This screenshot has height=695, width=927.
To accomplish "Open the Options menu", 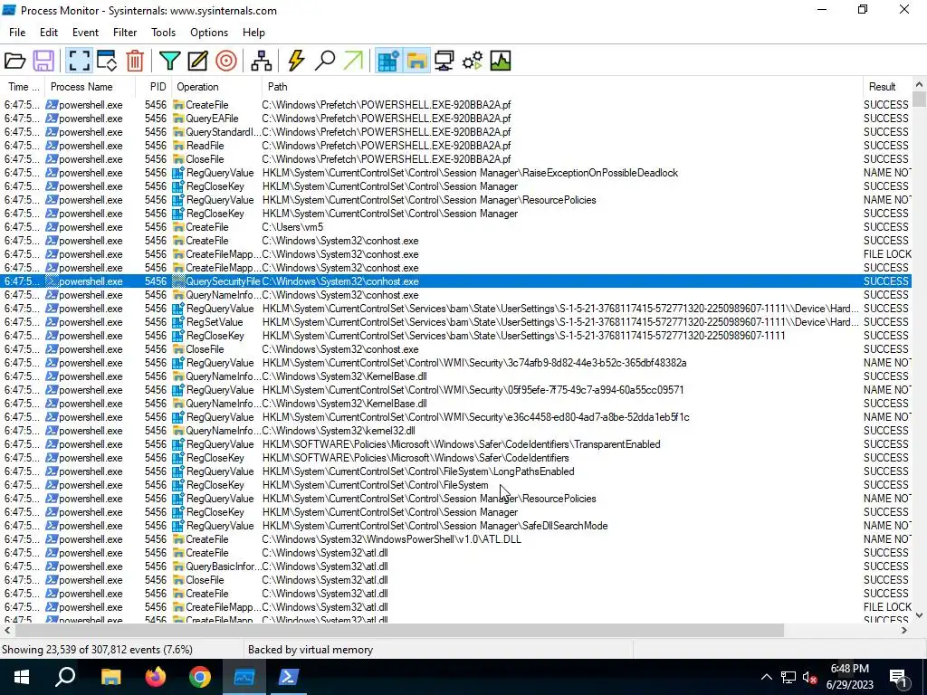I will (209, 33).
